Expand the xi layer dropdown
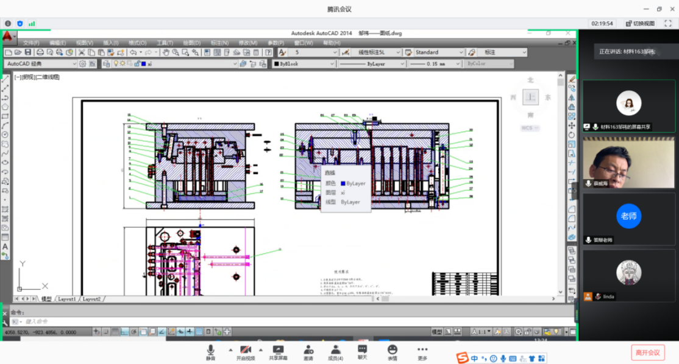The image size is (679, 364). 235,64
